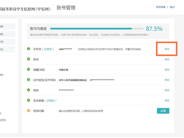The image size is (184, 138).
Task: Click the orange warning icon beside 密保问题
Action: tap(29, 111)
